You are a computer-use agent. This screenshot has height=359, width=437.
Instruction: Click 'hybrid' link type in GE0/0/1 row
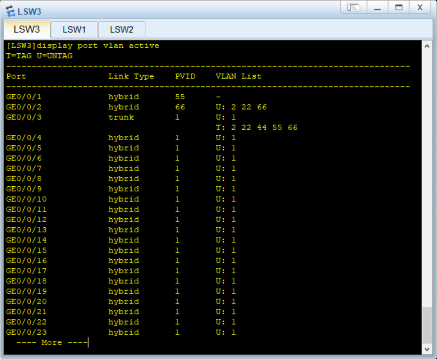[x=124, y=97]
